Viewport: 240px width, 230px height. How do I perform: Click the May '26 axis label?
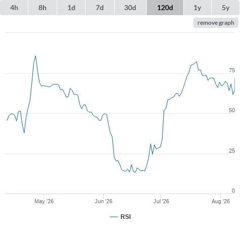pos(44,201)
